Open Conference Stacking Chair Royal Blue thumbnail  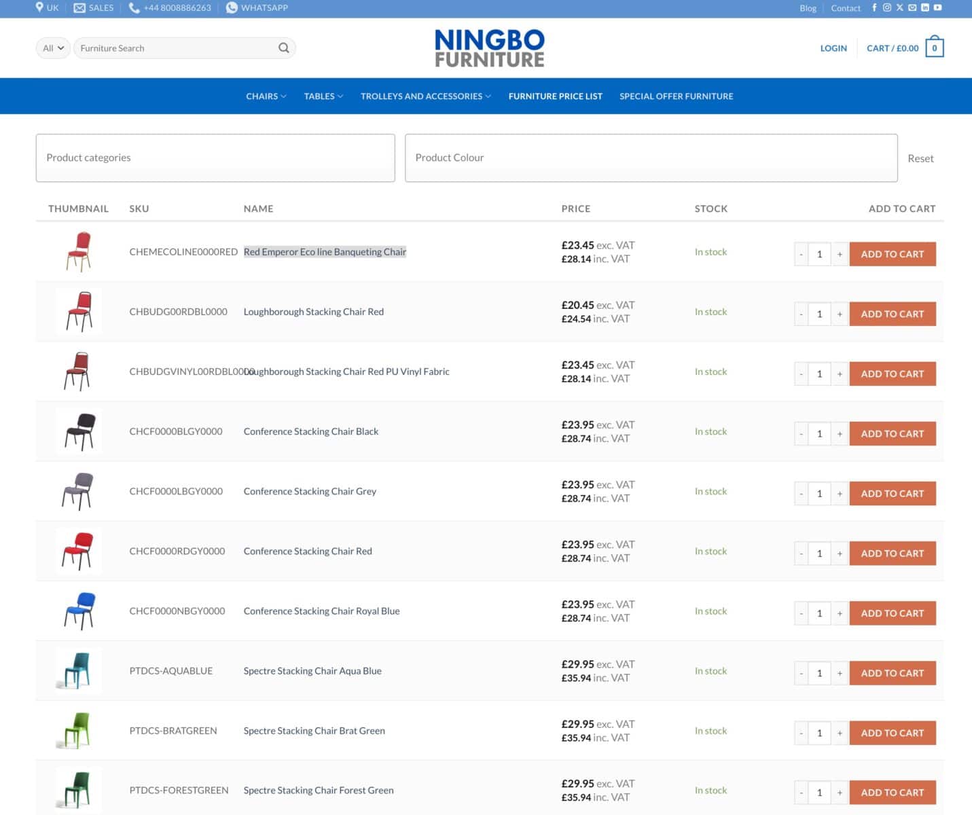pos(79,611)
